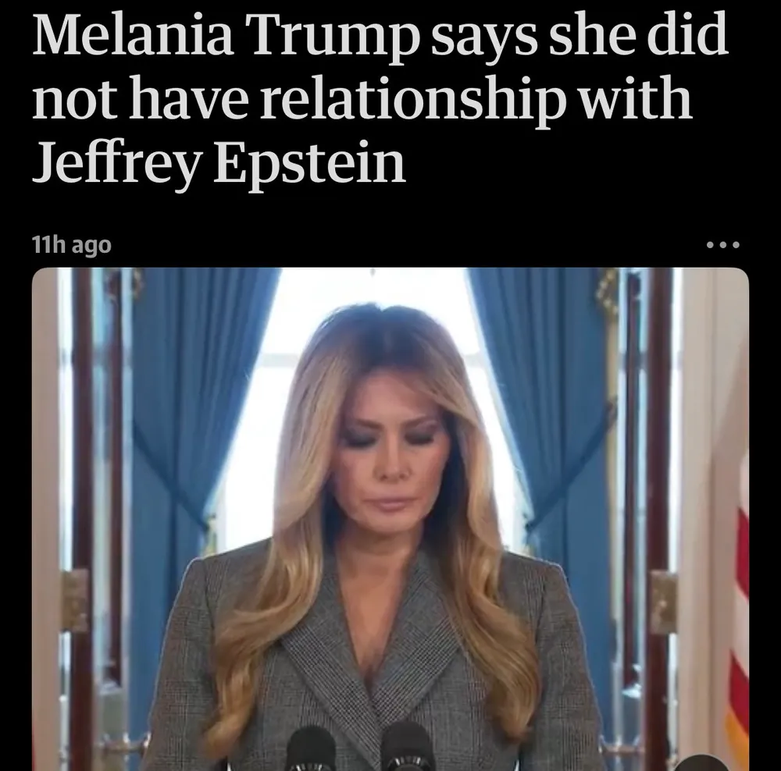Open the three-dot more options menu
Viewport: 781px width, 771px height.
[x=722, y=244]
